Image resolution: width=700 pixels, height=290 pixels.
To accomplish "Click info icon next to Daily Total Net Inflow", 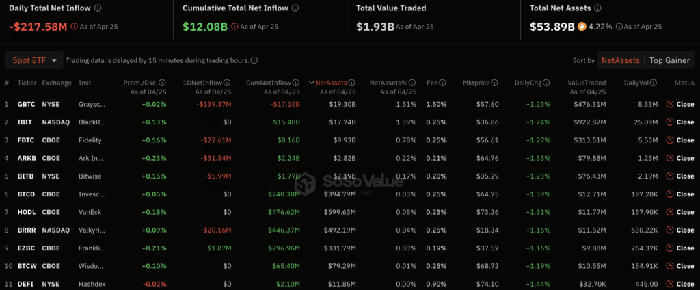I will tap(98, 8).
